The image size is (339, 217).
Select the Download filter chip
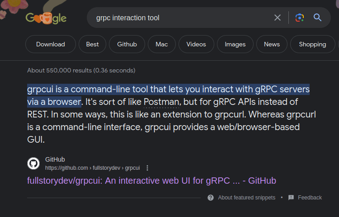[x=51, y=44]
